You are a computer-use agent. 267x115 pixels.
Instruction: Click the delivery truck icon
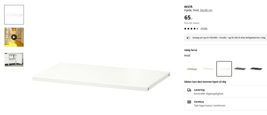pos(189,90)
